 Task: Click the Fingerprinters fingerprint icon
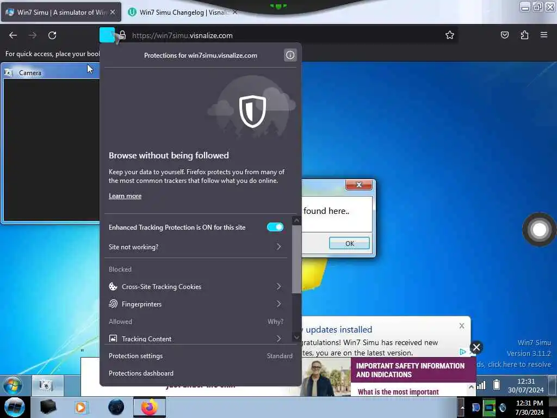pos(113,304)
